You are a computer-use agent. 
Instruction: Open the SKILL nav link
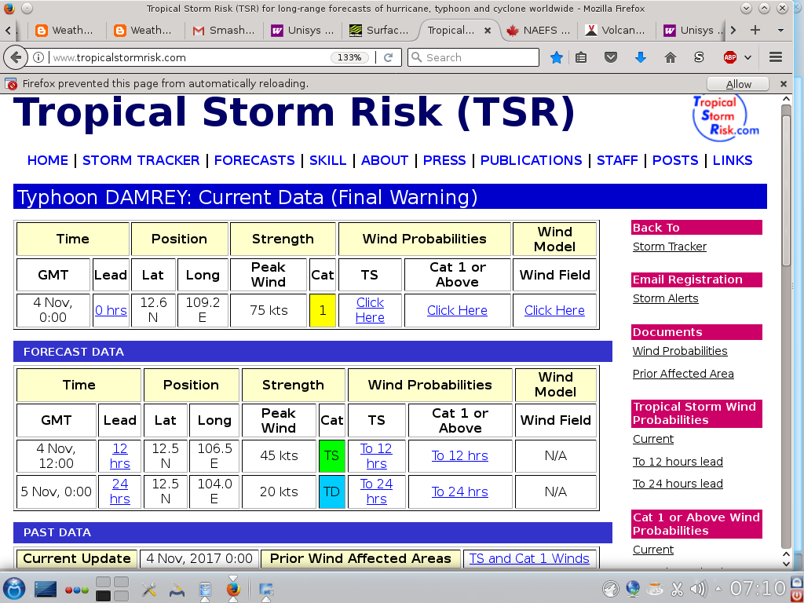[327, 160]
